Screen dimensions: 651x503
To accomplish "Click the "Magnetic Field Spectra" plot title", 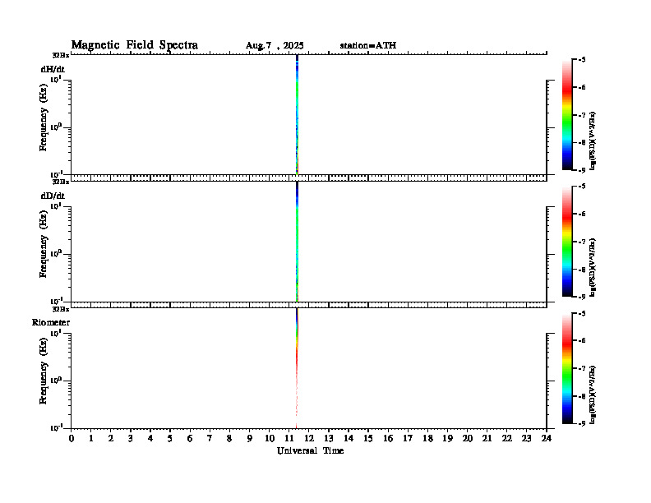I will click(x=135, y=45).
